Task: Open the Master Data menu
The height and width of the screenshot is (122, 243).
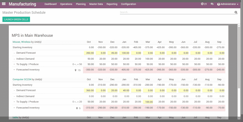Action: click(96, 4)
